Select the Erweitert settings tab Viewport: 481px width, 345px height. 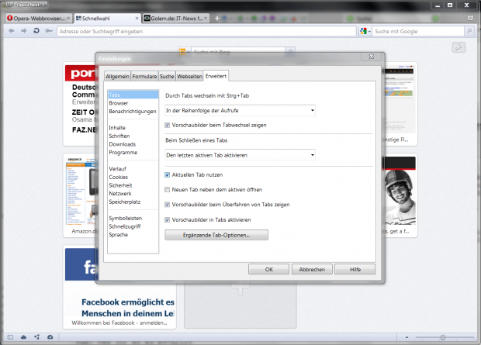pyautogui.click(x=216, y=76)
